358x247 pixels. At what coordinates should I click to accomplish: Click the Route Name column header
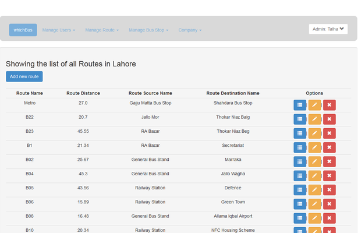pos(30,93)
